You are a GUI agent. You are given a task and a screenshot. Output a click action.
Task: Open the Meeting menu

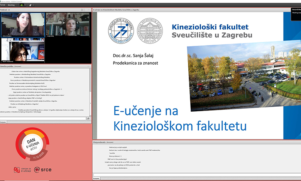tap(11, 5)
